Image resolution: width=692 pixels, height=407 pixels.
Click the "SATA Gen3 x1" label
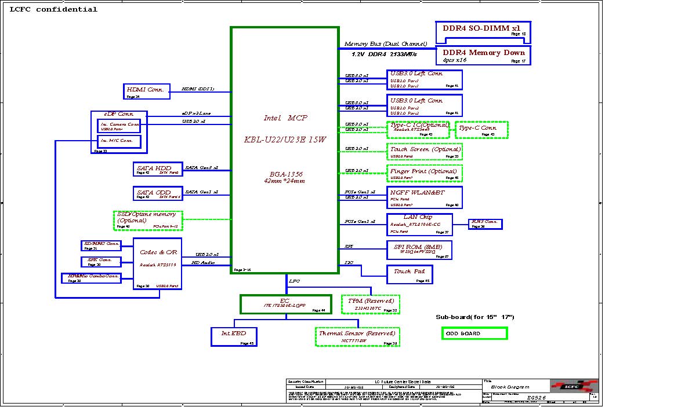[201, 168]
